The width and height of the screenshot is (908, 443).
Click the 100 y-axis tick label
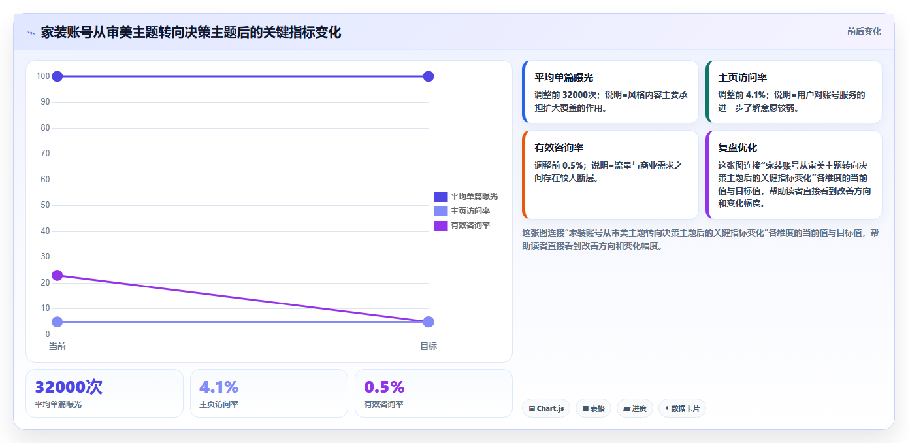click(43, 76)
